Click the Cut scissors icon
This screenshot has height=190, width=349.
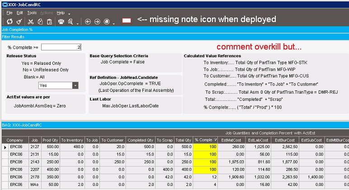(x=31, y=22)
